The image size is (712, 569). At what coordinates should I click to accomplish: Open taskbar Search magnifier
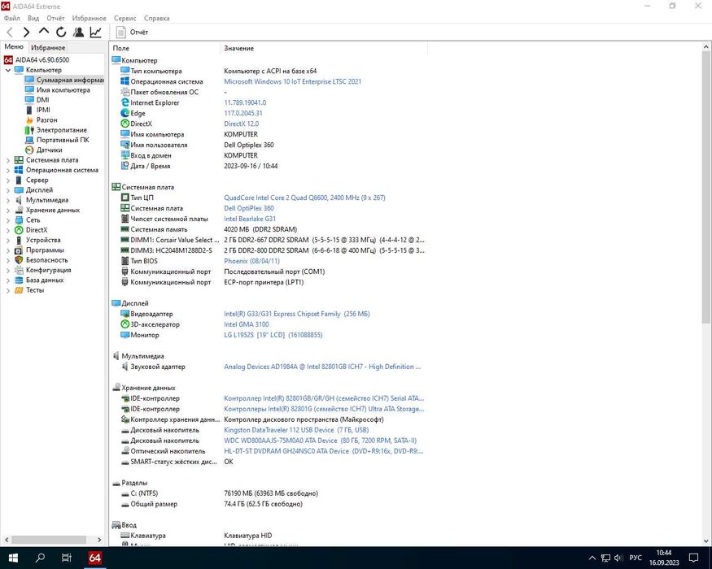(x=40, y=558)
